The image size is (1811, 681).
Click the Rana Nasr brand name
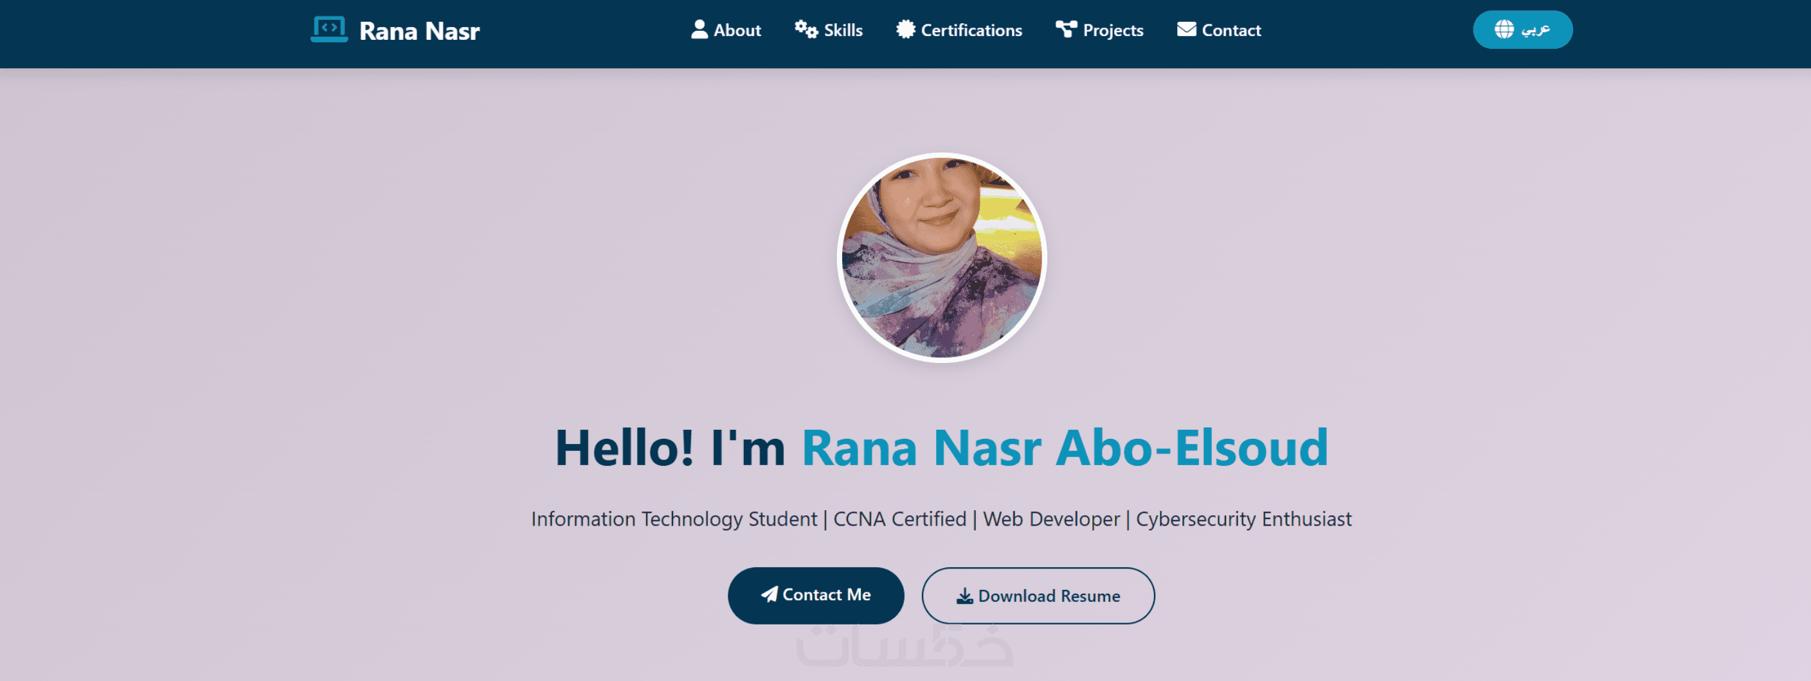click(419, 31)
